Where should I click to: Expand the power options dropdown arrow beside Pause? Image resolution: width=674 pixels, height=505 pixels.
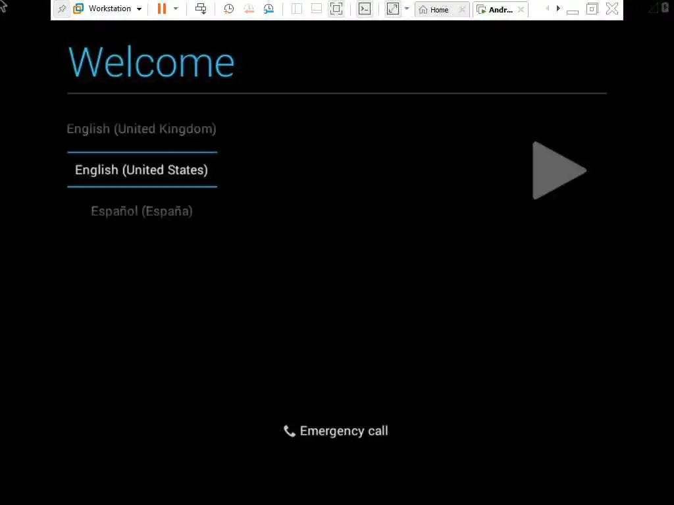point(176,9)
